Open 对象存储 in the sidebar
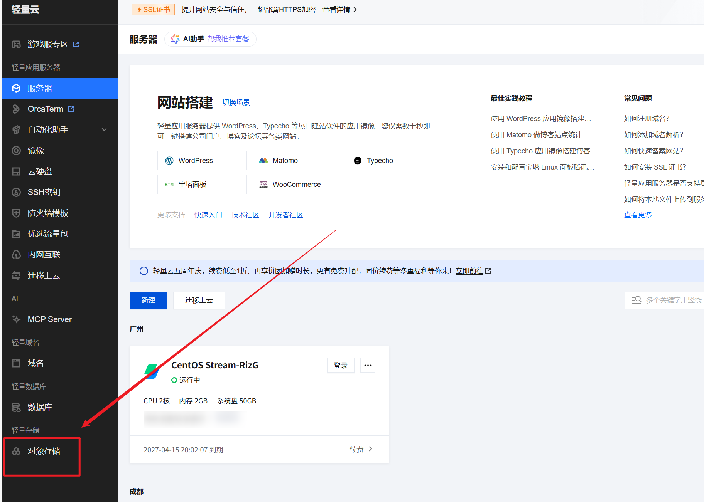704x502 pixels. click(x=44, y=451)
